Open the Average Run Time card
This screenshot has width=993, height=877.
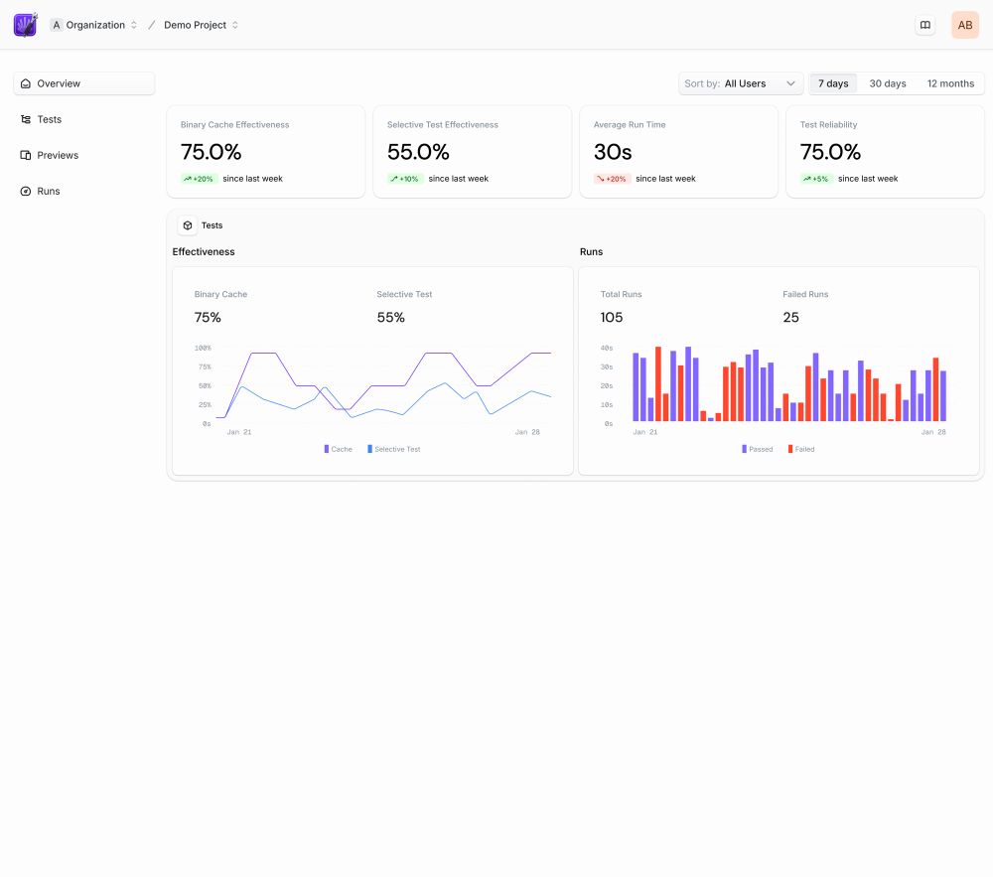679,152
